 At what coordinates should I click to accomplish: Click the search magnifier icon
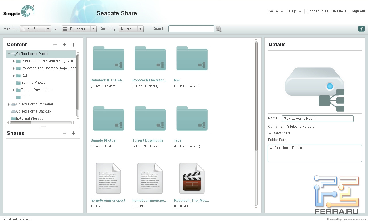(218, 29)
